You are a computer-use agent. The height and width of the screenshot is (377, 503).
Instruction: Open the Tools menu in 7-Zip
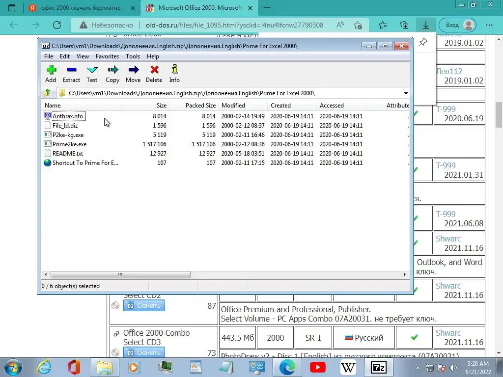[x=133, y=56]
